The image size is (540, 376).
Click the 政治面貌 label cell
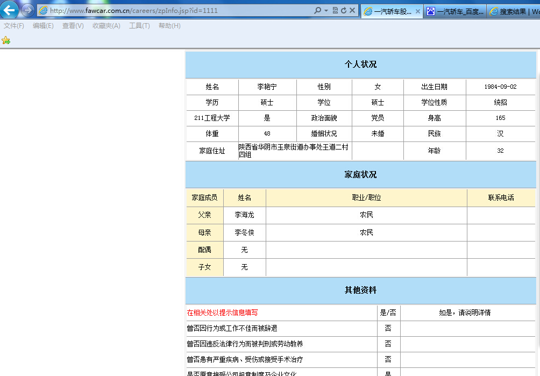click(324, 118)
